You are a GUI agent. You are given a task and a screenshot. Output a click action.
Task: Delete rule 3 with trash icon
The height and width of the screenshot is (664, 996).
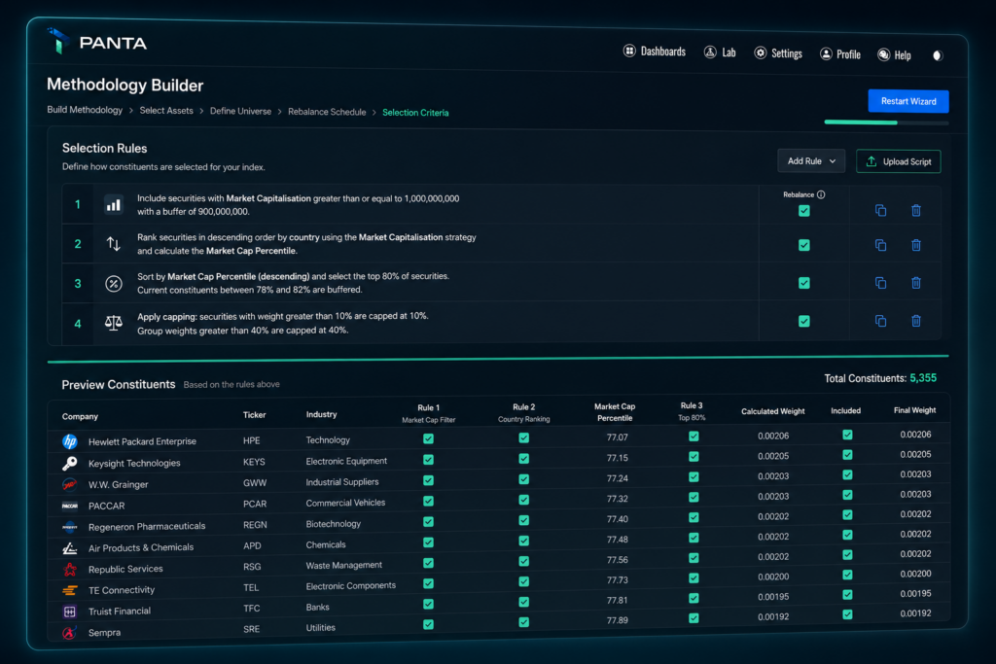916,283
